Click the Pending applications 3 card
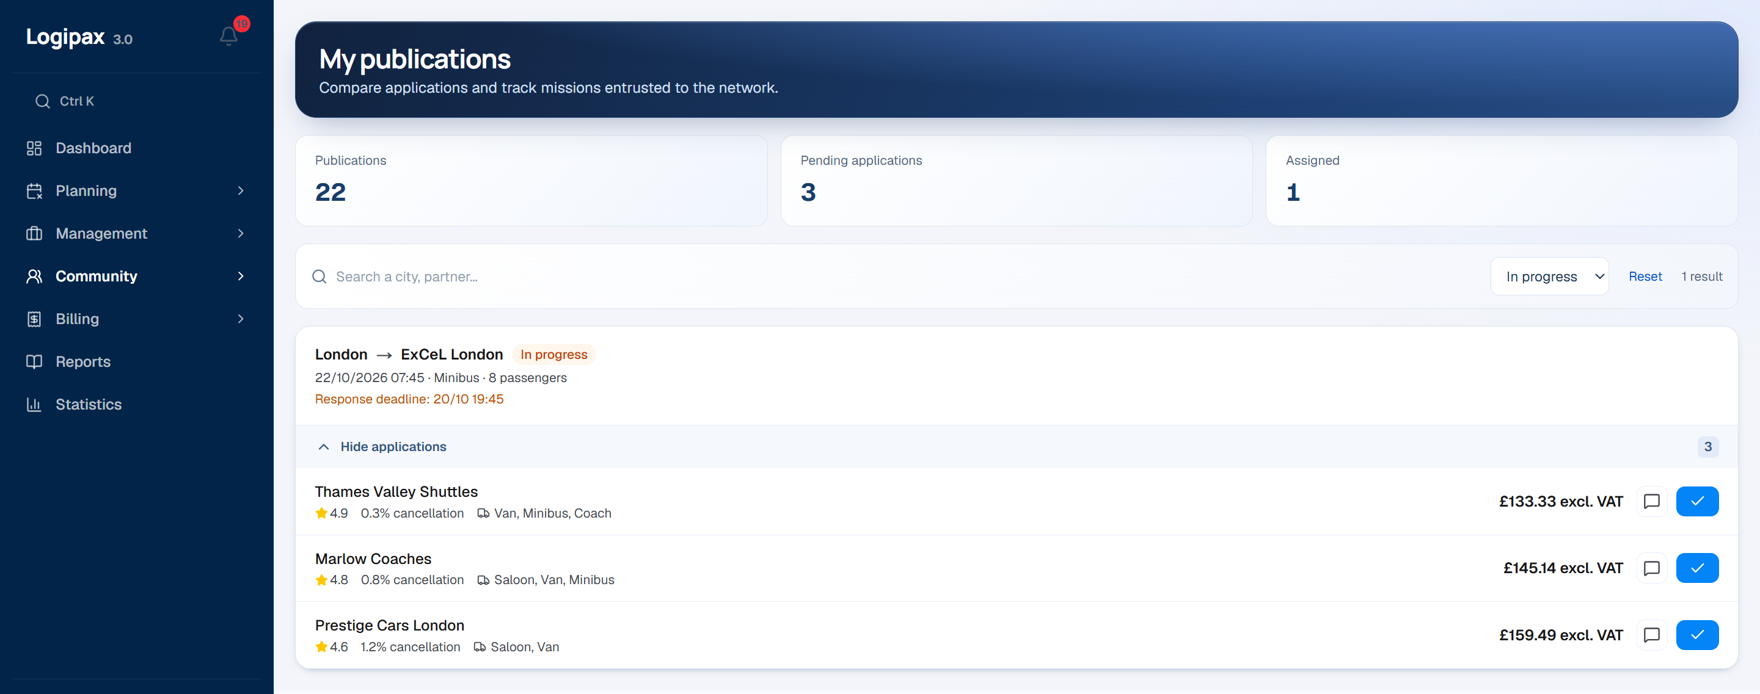The height and width of the screenshot is (694, 1760). (x=1016, y=180)
